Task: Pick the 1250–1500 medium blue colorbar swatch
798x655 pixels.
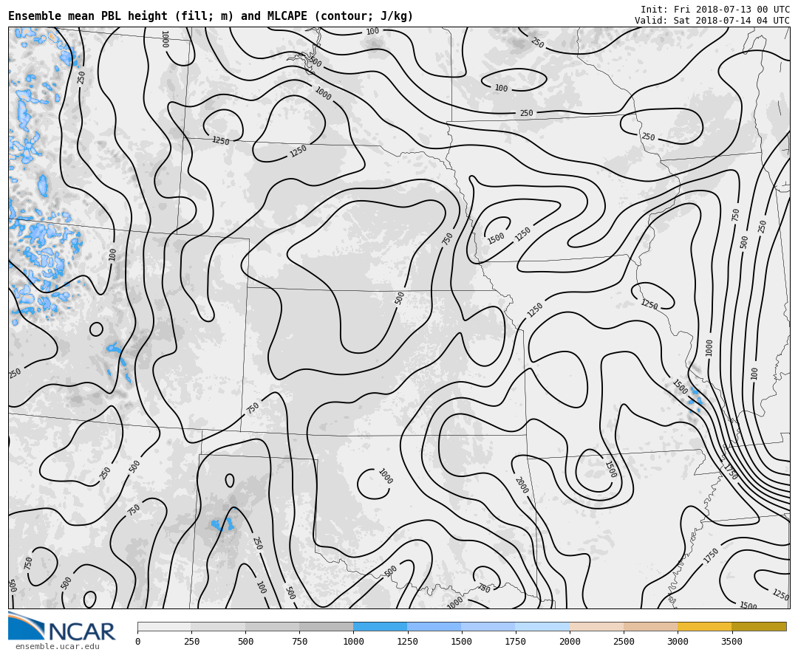Action: click(x=434, y=626)
